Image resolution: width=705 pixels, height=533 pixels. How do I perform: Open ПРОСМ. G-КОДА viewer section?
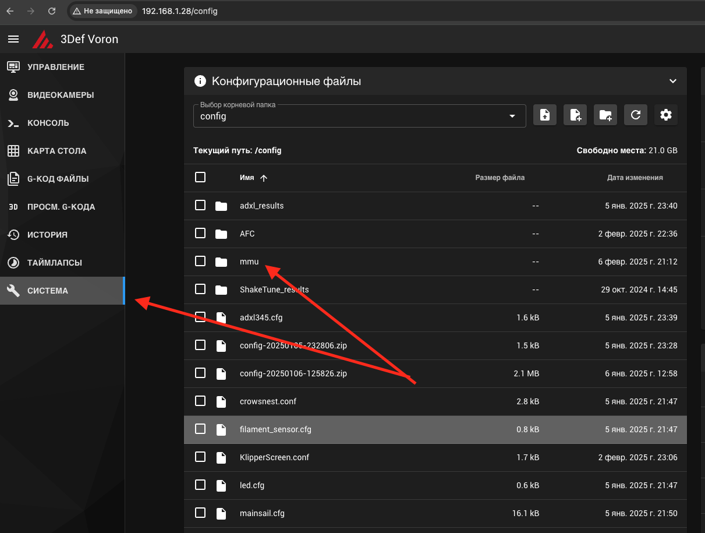point(62,207)
